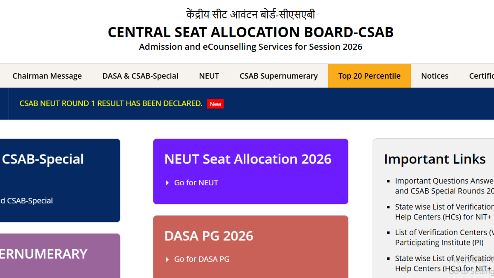This screenshot has width=494, height=278.
Task: Open the dark blue CSAB-Special card
Action: pos(60,180)
